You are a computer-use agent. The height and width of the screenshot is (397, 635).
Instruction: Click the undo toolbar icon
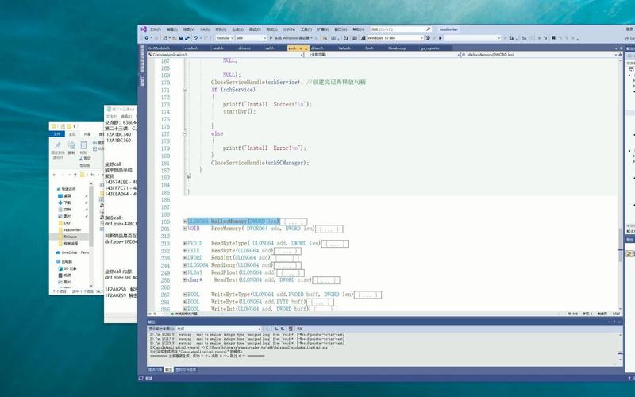click(x=195, y=38)
